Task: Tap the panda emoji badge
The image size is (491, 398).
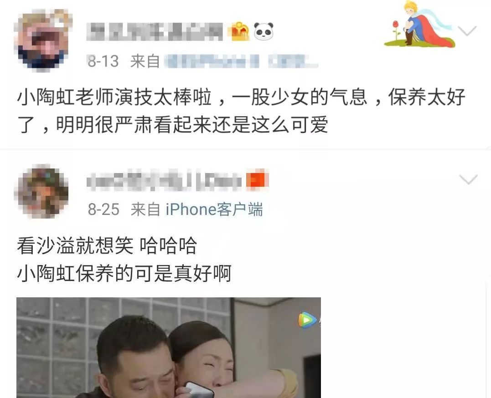Action: (x=263, y=31)
